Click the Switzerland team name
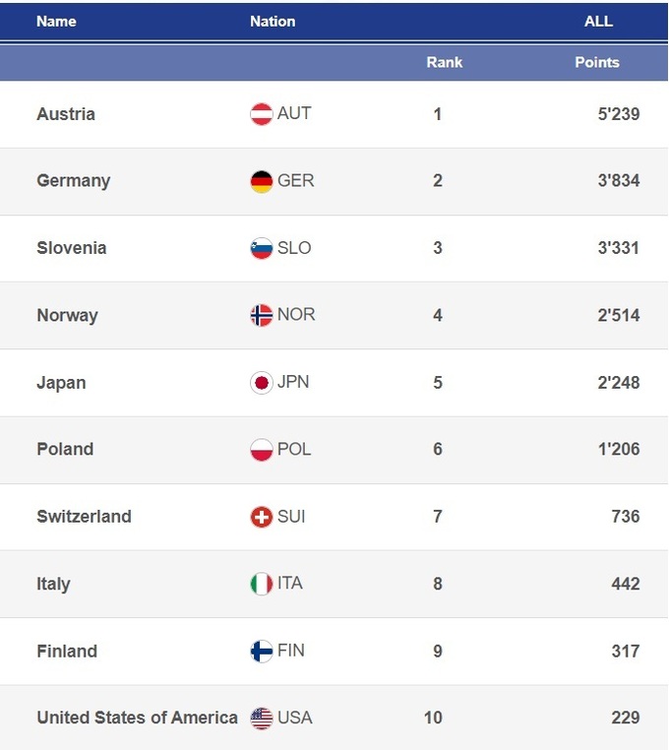The image size is (669, 750). click(84, 517)
